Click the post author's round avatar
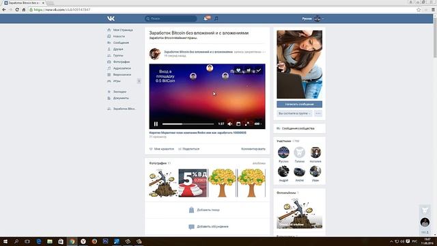The width and height of the screenshot is (437, 246). click(x=155, y=54)
